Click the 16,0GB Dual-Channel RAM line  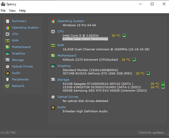[x=106, y=49]
